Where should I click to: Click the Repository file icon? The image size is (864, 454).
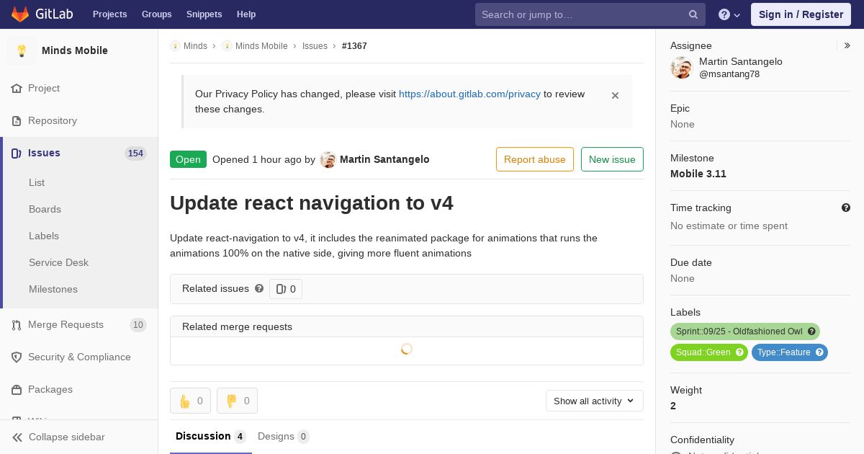coord(17,120)
